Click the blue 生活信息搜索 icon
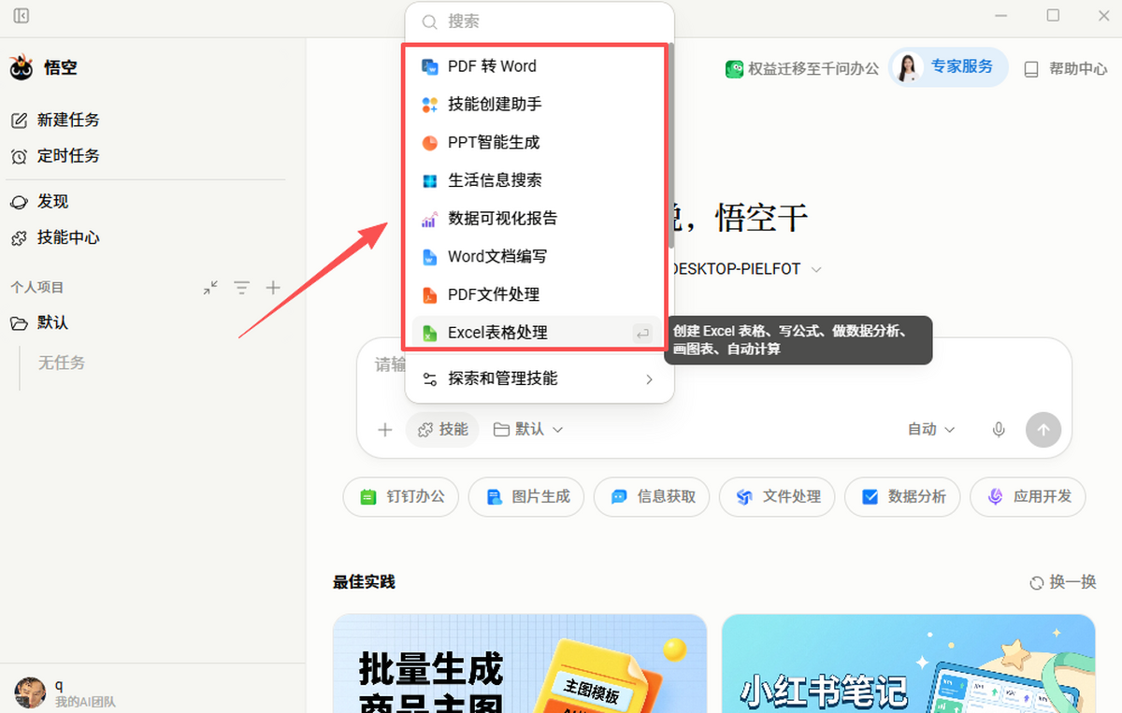This screenshot has height=713, width=1122. pos(430,180)
